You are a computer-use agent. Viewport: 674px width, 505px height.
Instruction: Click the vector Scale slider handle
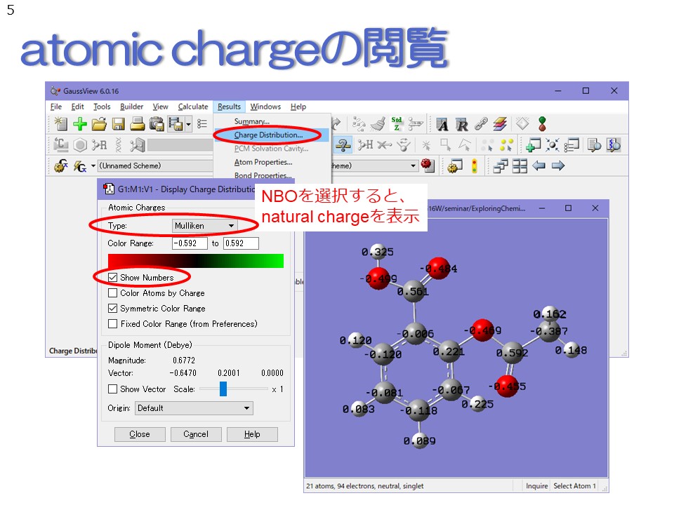coord(223,389)
